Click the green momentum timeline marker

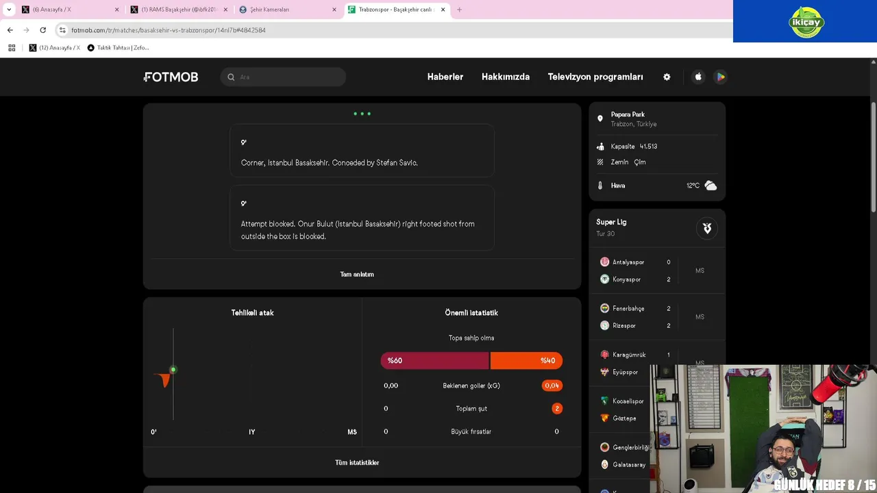tap(173, 370)
